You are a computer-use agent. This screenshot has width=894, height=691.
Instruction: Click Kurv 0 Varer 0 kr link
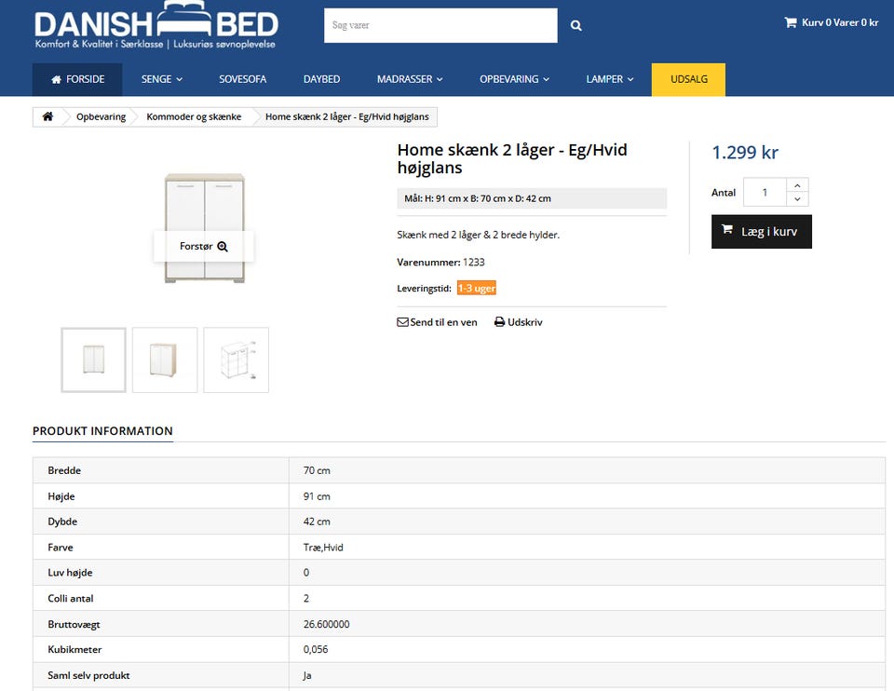(832, 22)
